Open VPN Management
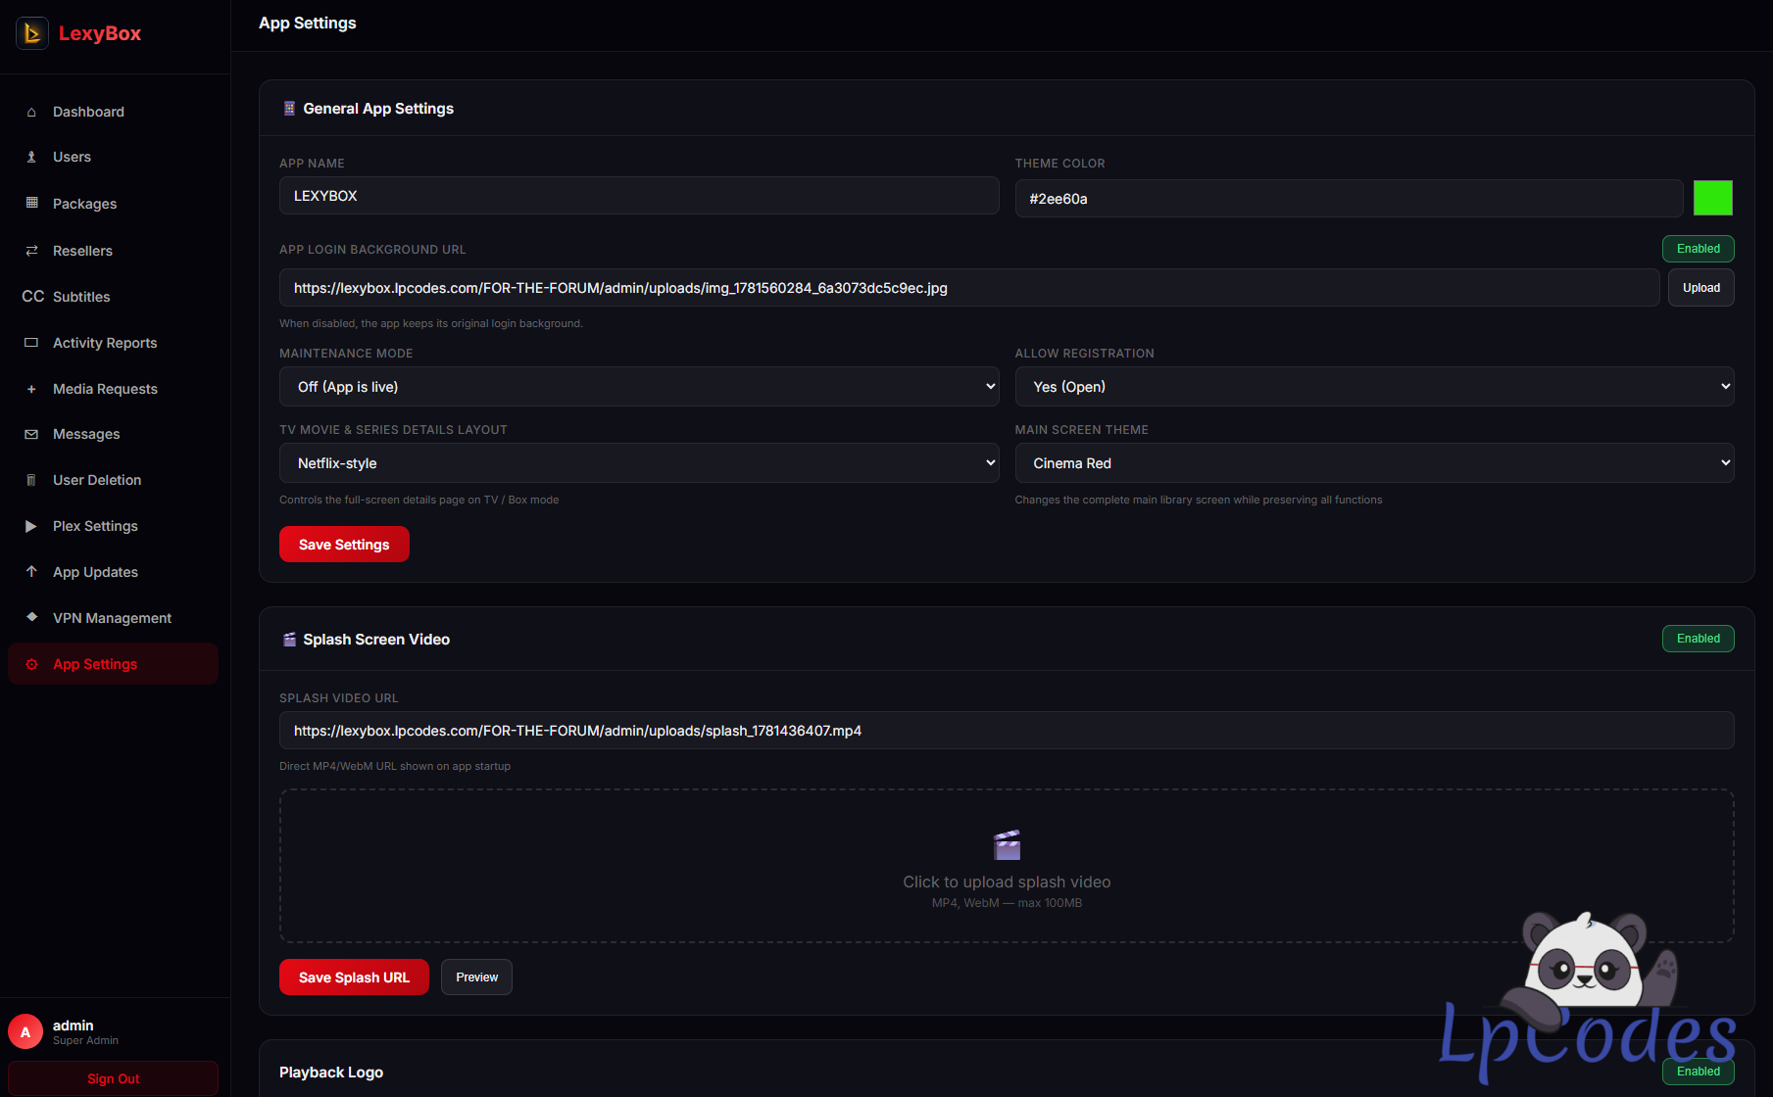 pyautogui.click(x=113, y=618)
